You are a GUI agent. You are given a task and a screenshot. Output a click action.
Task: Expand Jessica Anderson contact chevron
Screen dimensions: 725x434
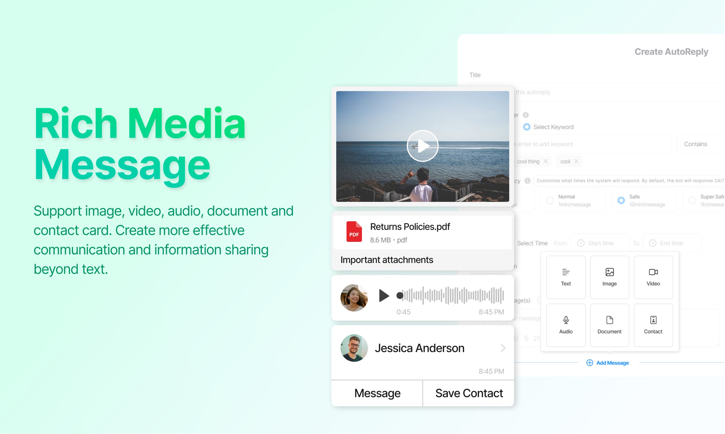pos(503,348)
